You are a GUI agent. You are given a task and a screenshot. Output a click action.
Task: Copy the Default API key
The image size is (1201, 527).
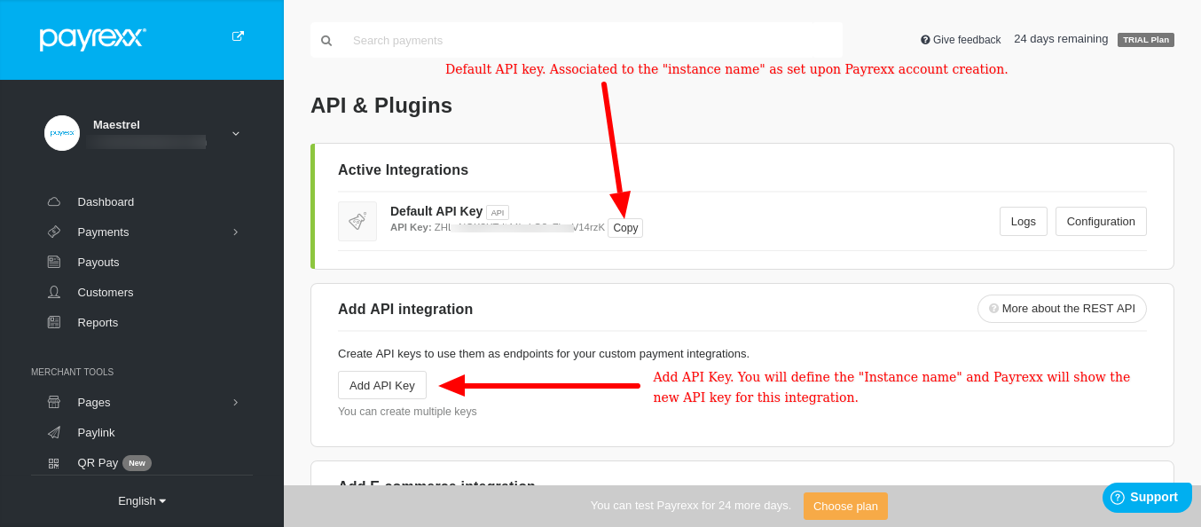[625, 228]
